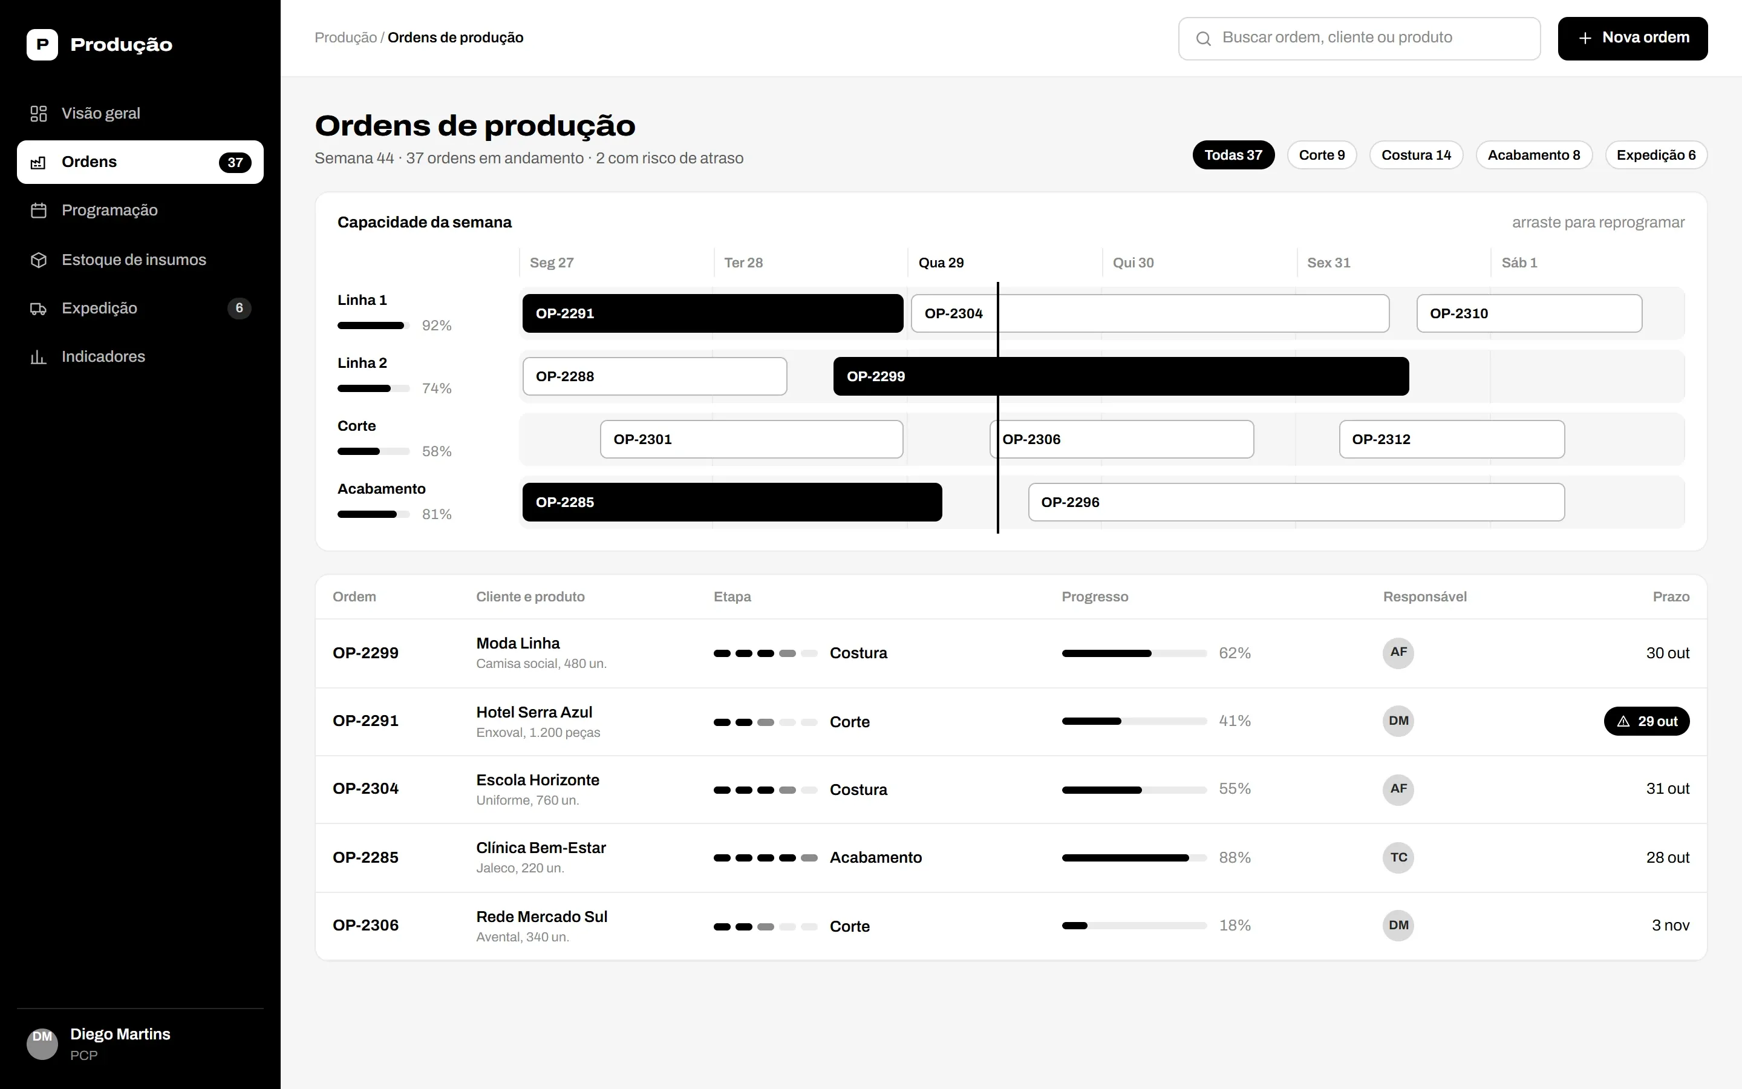Click Rede Mercado Sul client name

click(x=541, y=917)
